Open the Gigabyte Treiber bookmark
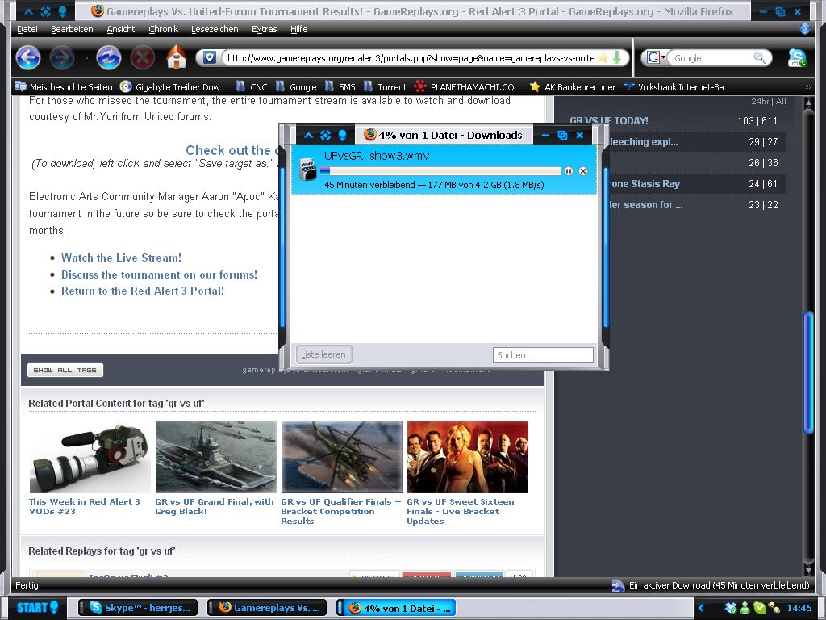 click(x=174, y=87)
